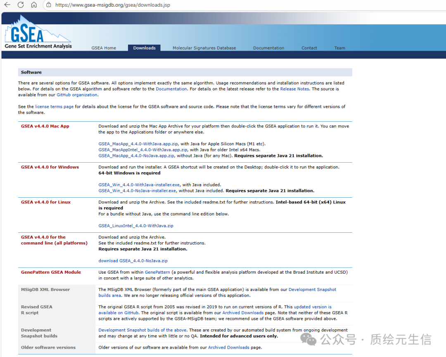Download GSEA_MacApp_4.4.0-WithJava.app.zip

pos(138,144)
